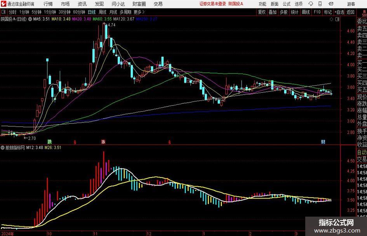Click the MA5: 3.51 label
The image size is (367, 236).
tap(41, 19)
